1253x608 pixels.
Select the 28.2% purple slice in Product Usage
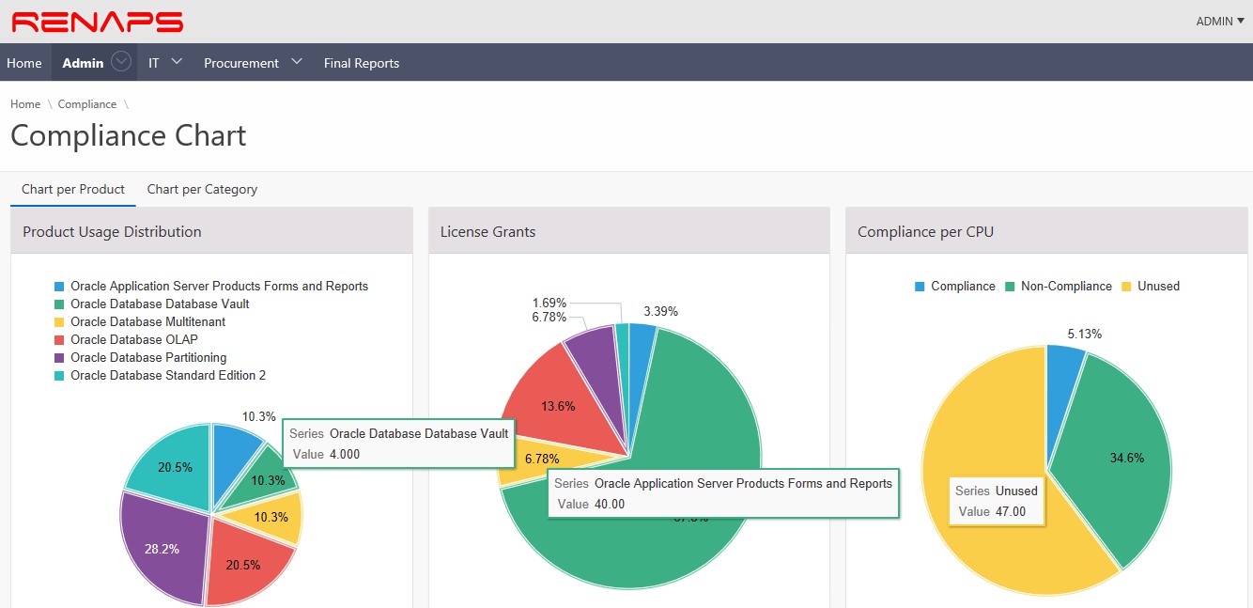pyautogui.click(x=162, y=547)
